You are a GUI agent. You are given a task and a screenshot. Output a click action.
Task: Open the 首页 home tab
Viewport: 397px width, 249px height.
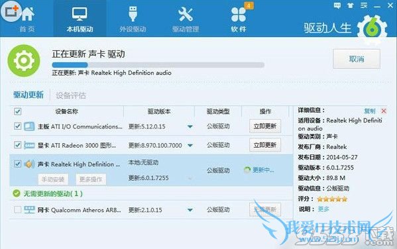[x=27, y=19]
